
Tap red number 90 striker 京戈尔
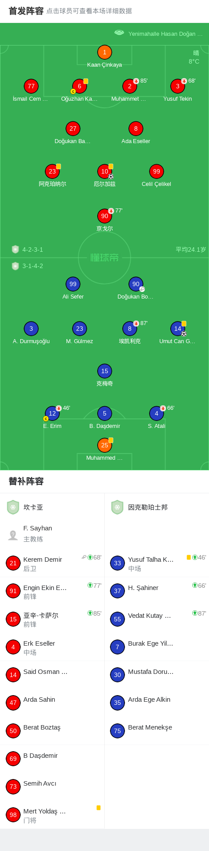104,216
